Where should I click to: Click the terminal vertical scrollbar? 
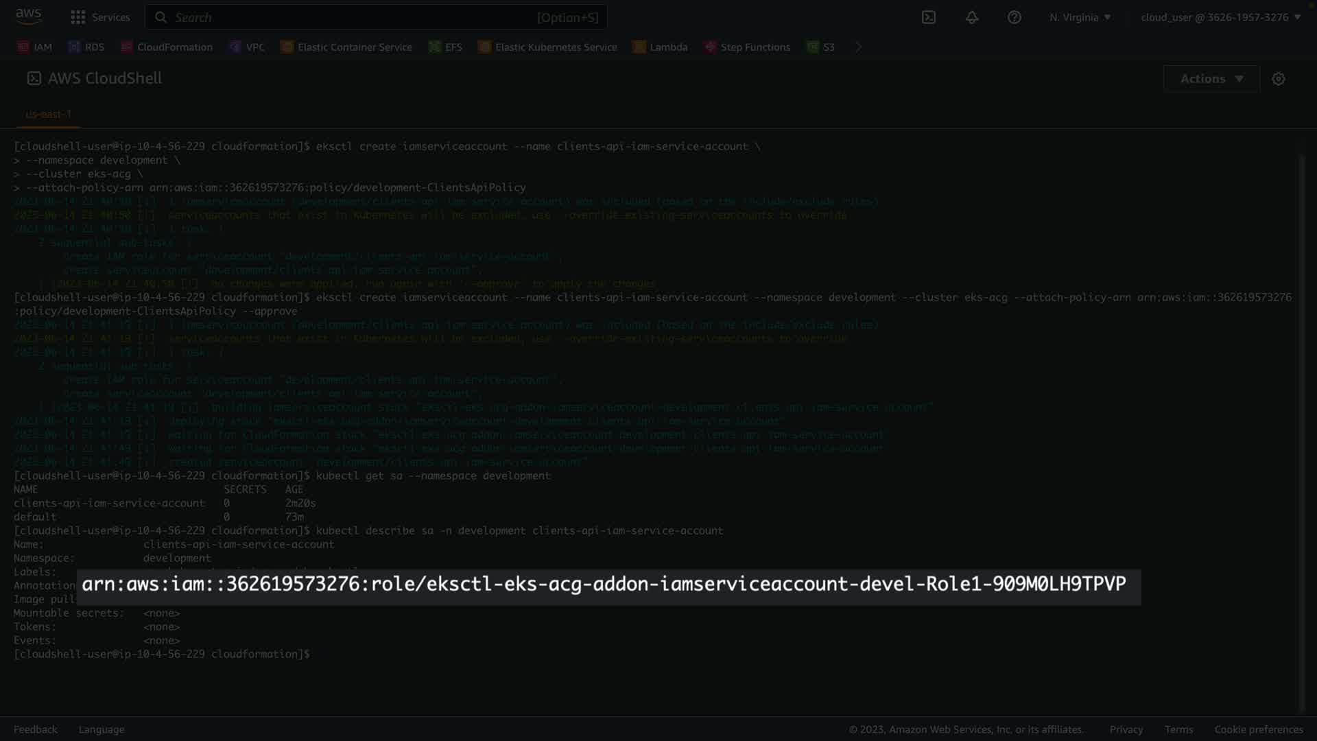pyautogui.click(x=1301, y=432)
